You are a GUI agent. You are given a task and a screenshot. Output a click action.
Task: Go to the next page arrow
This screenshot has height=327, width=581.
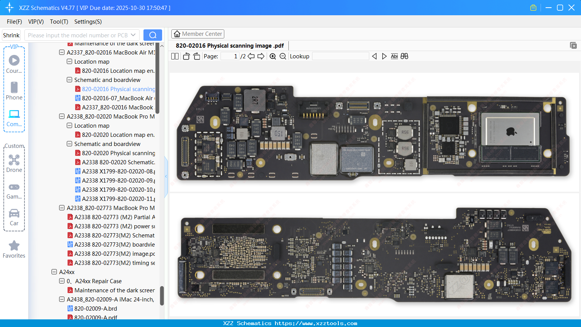[x=261, y=56]
